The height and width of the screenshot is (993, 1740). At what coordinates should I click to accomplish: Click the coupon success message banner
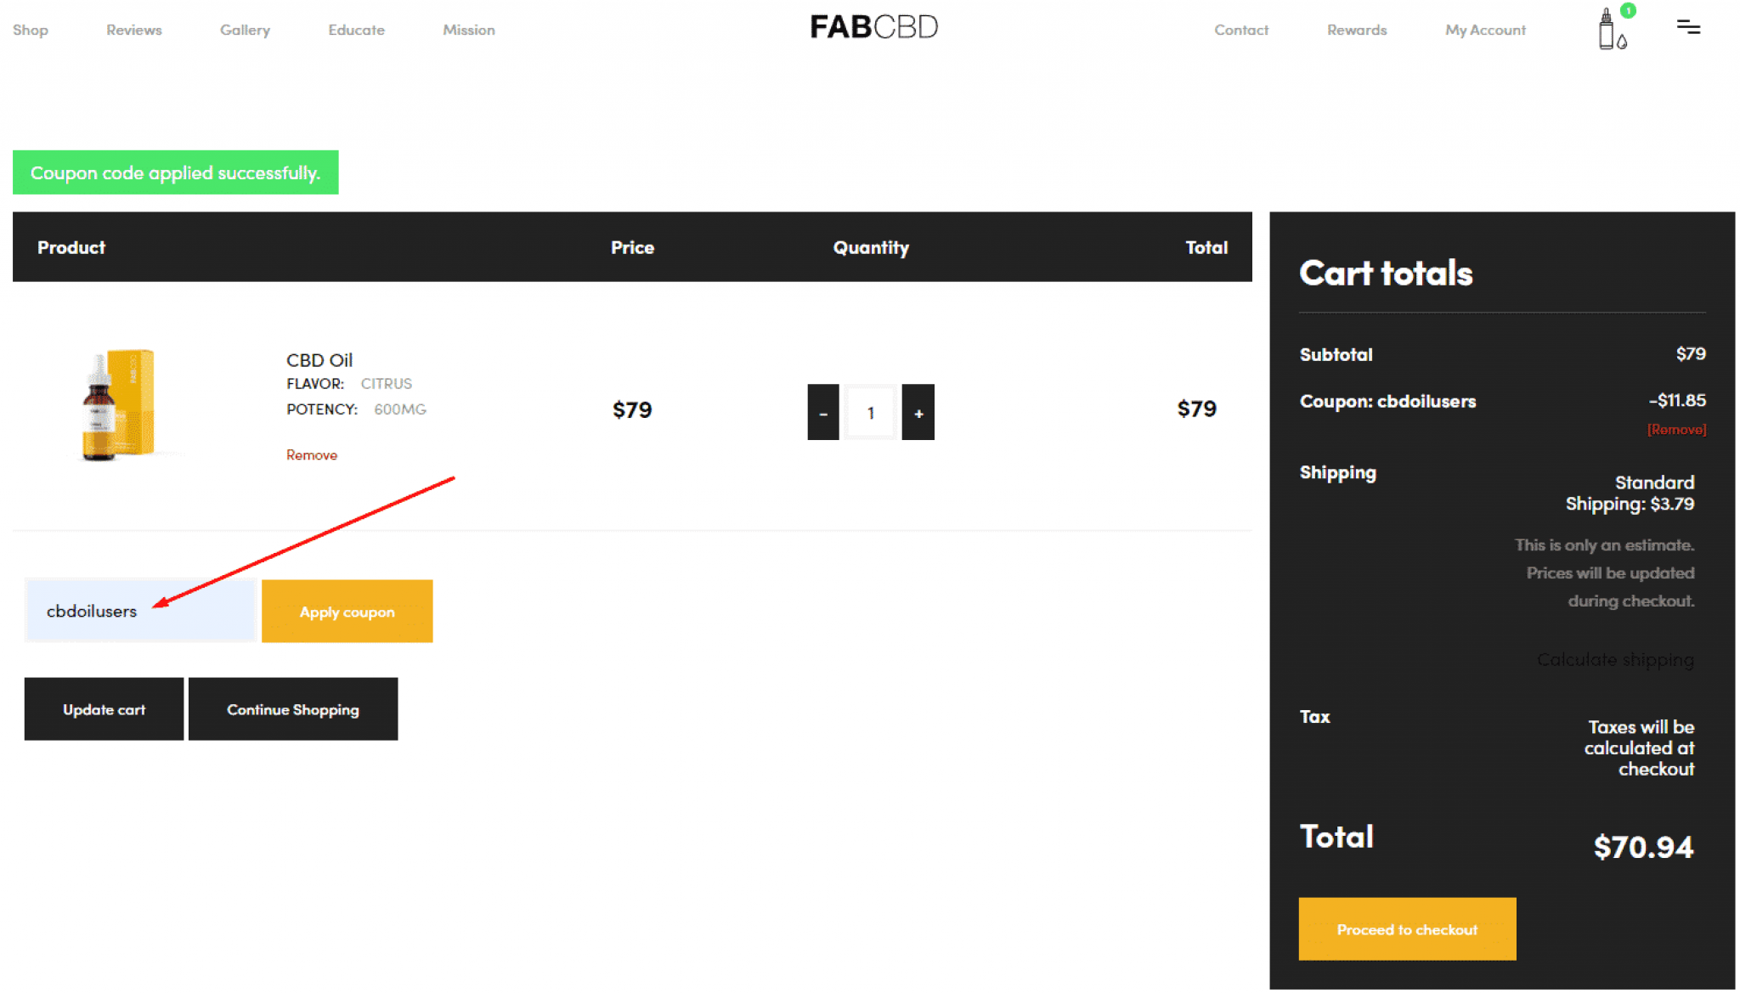click(175, 172)
